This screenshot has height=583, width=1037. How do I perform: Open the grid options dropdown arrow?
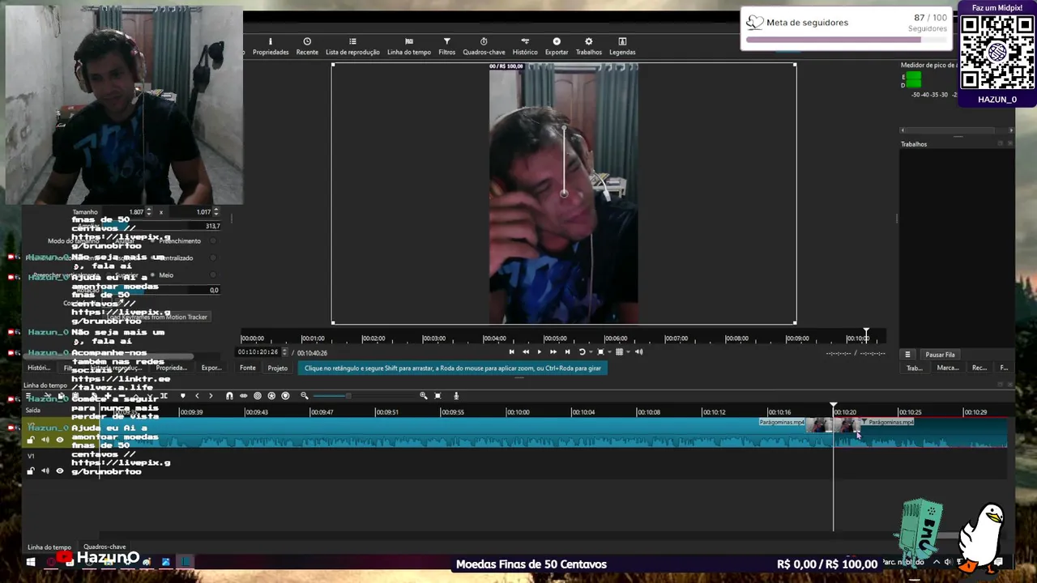click(x=627, y=352)
